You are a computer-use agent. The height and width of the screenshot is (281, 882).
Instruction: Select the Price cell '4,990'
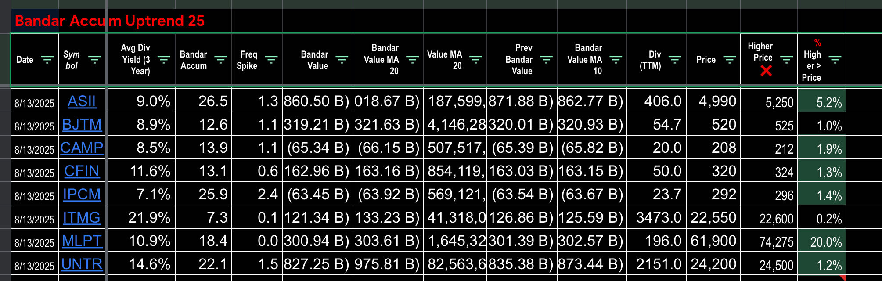(x=713, y=101)
